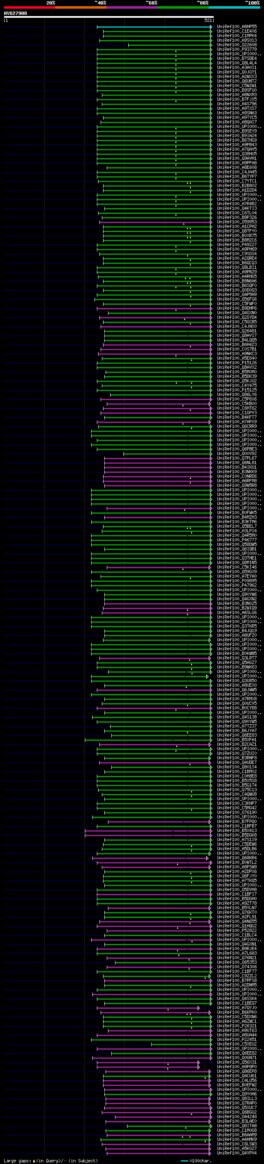This screenshot has width=264, height=1164.
Task: Click the green ~80% identity legend segment
Action: [x=183, y=7]
